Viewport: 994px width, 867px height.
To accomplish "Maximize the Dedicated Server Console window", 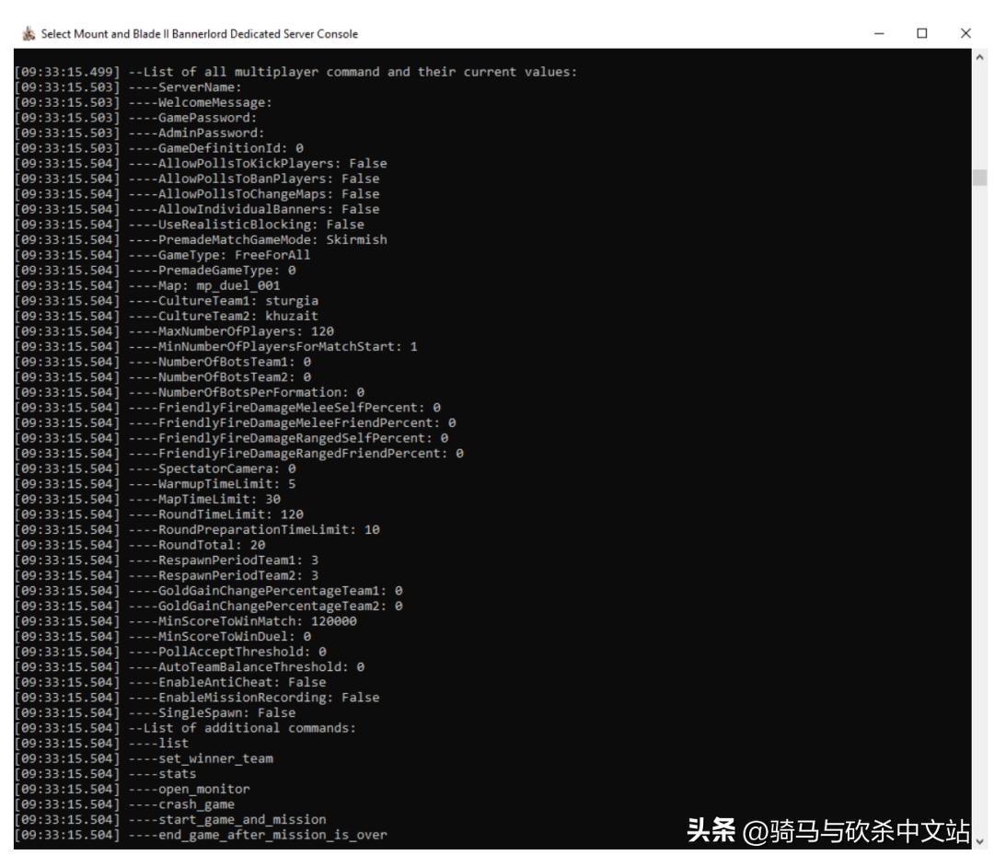I will [921, 33].
